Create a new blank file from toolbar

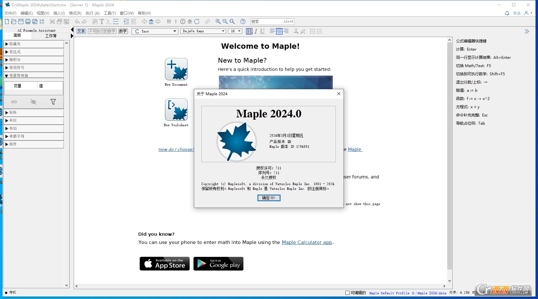point(7,22)
